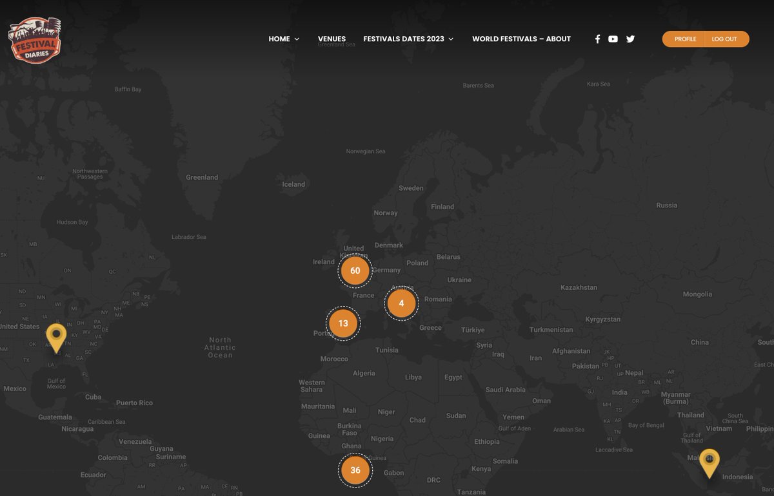Toggle the HOME navigation highlight

[279, 39]
